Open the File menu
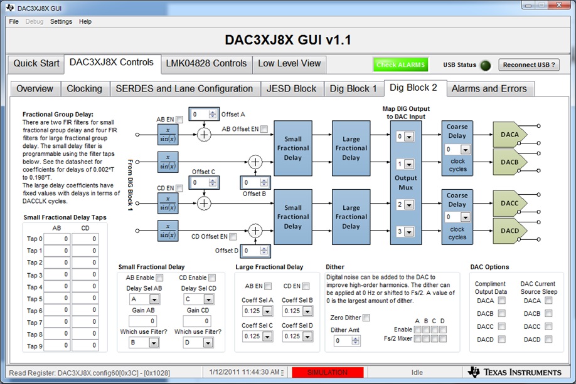This screenshot has width=576, height=384. pos(14,22)
